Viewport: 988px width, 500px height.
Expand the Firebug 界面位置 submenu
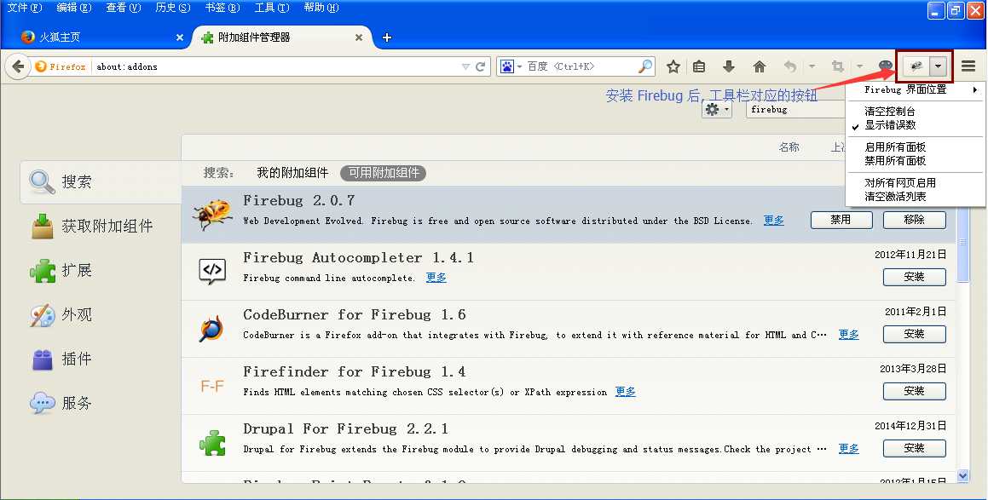tap(916, 89)
